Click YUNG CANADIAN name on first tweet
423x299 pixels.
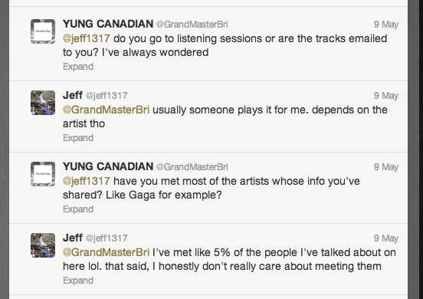(x=108, y=24)
